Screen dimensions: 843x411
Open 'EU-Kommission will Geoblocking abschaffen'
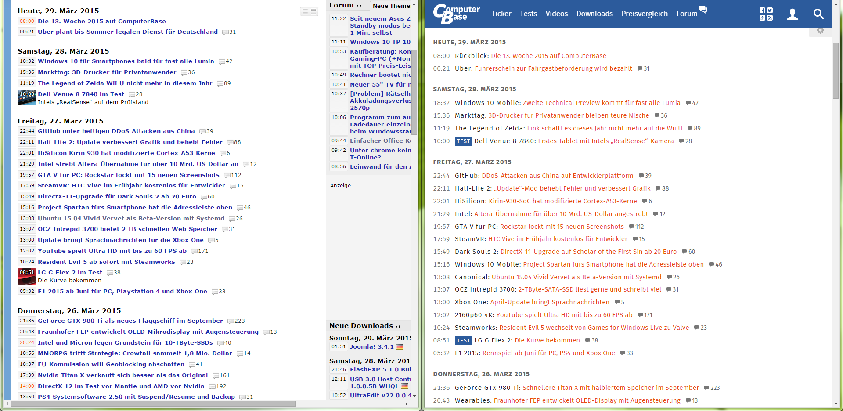[x=111, y=364]
